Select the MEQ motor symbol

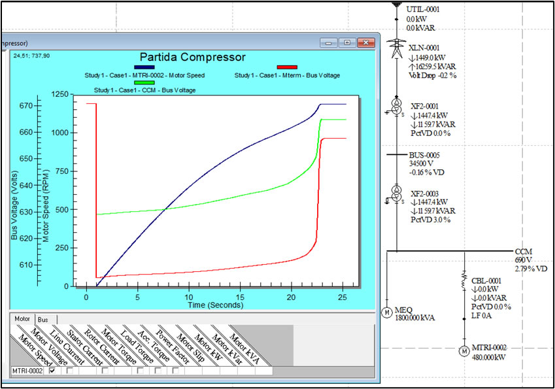(386, 313)
